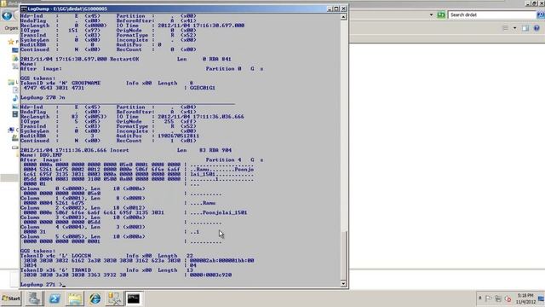Minimize the LogDump window
Screen dimensions: 545x307
[x=330, y=9]
